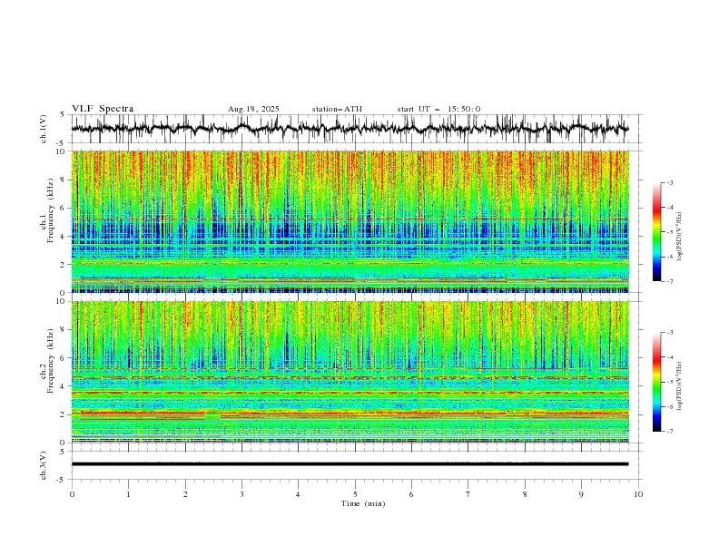Click the 'start UT = 15:50:0' label

click(x=438, y=109)
